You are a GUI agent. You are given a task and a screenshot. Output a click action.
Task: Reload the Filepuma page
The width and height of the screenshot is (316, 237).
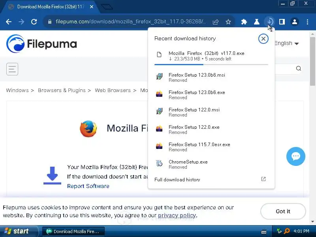pyautogui.click(x=34, y=22)
